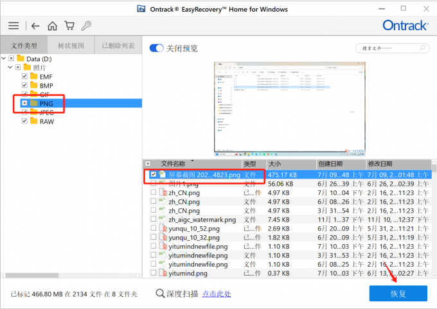Switch to the 已删除列表 tab
Image resolution: width=437 pixels, height=309 pixels.
coord(118,45)
